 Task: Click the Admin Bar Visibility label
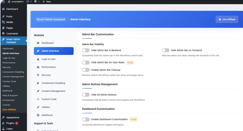click(x=93, y=44)
